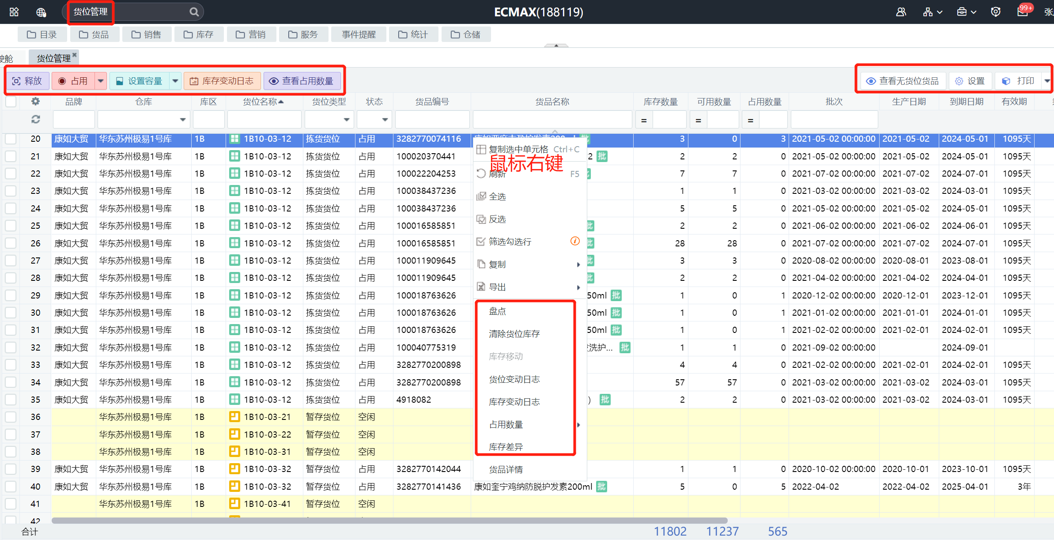Open the app grid menu icon

point(14,12)
